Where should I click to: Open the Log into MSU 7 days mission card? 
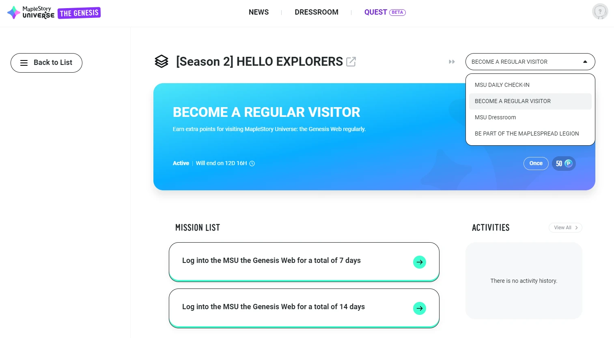pyautogui.click(x=284, y=261)
